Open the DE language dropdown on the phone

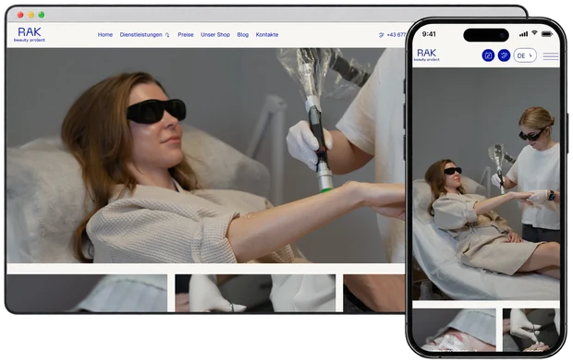525,55
